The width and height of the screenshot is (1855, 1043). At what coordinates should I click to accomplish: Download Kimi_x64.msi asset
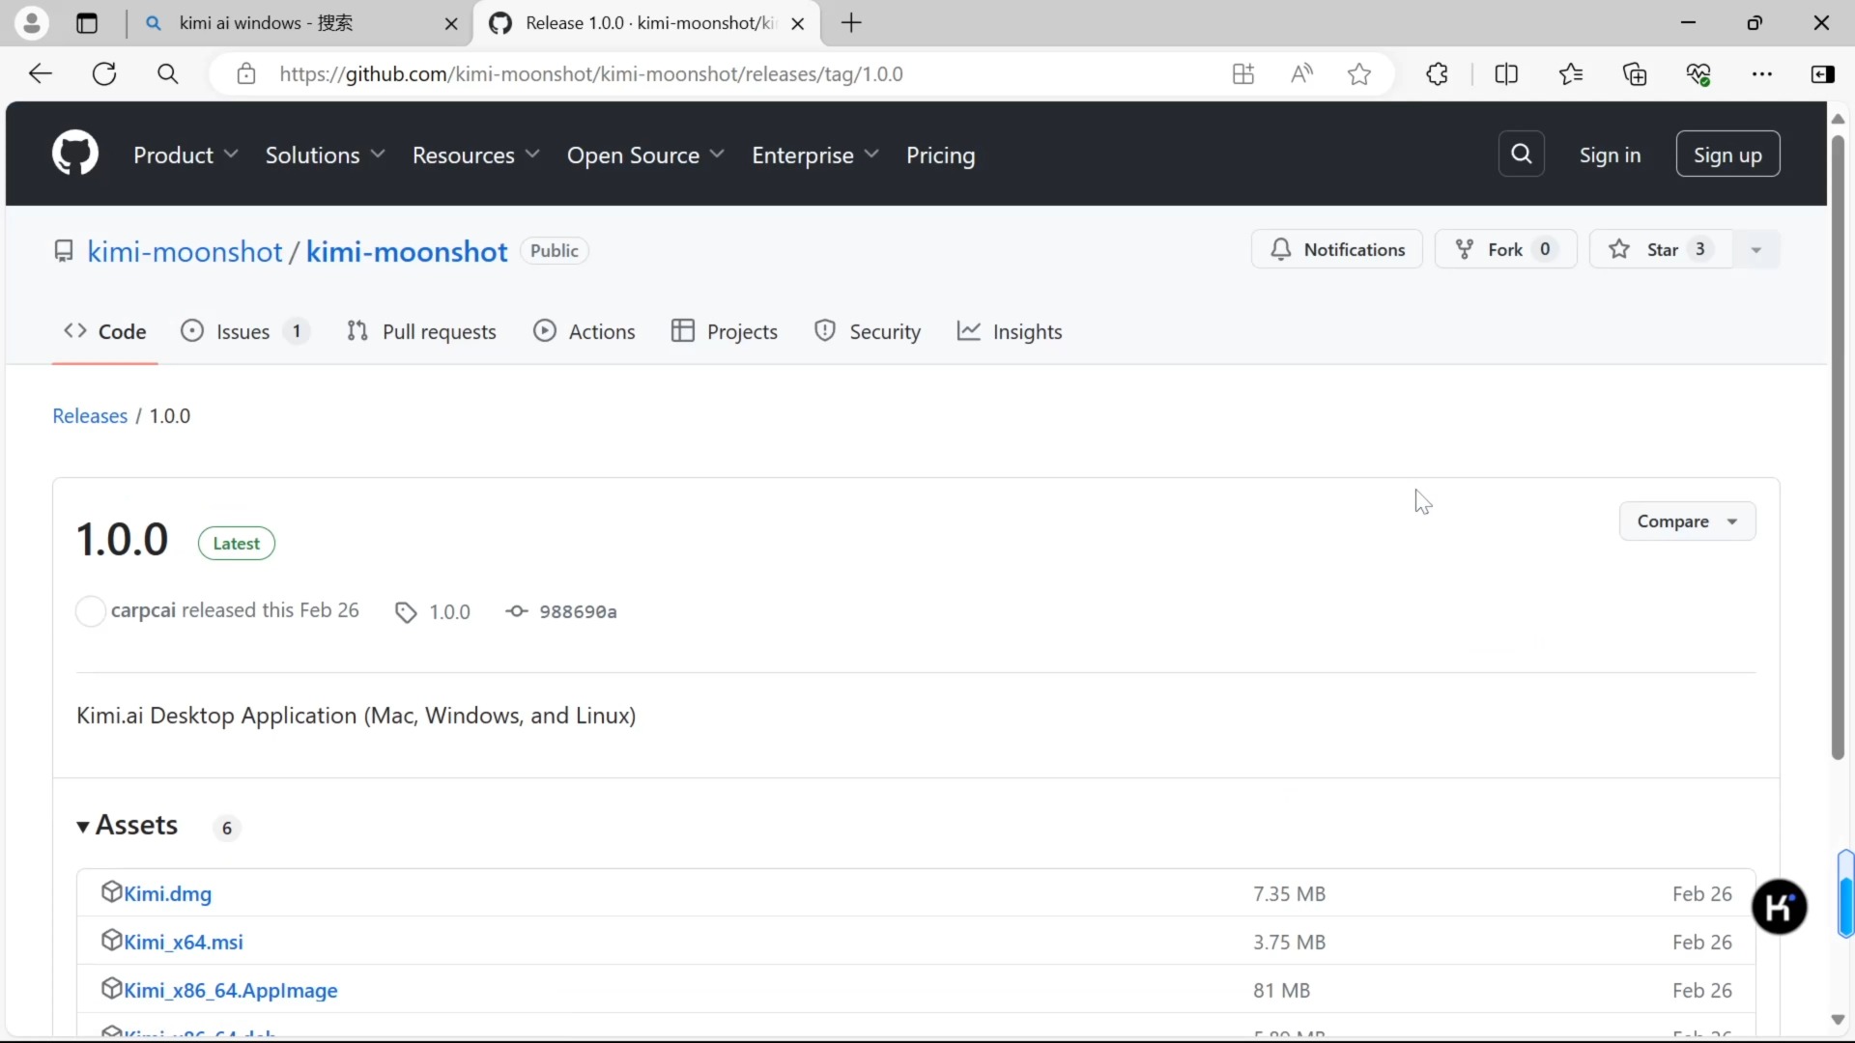[x=184, y=942]
